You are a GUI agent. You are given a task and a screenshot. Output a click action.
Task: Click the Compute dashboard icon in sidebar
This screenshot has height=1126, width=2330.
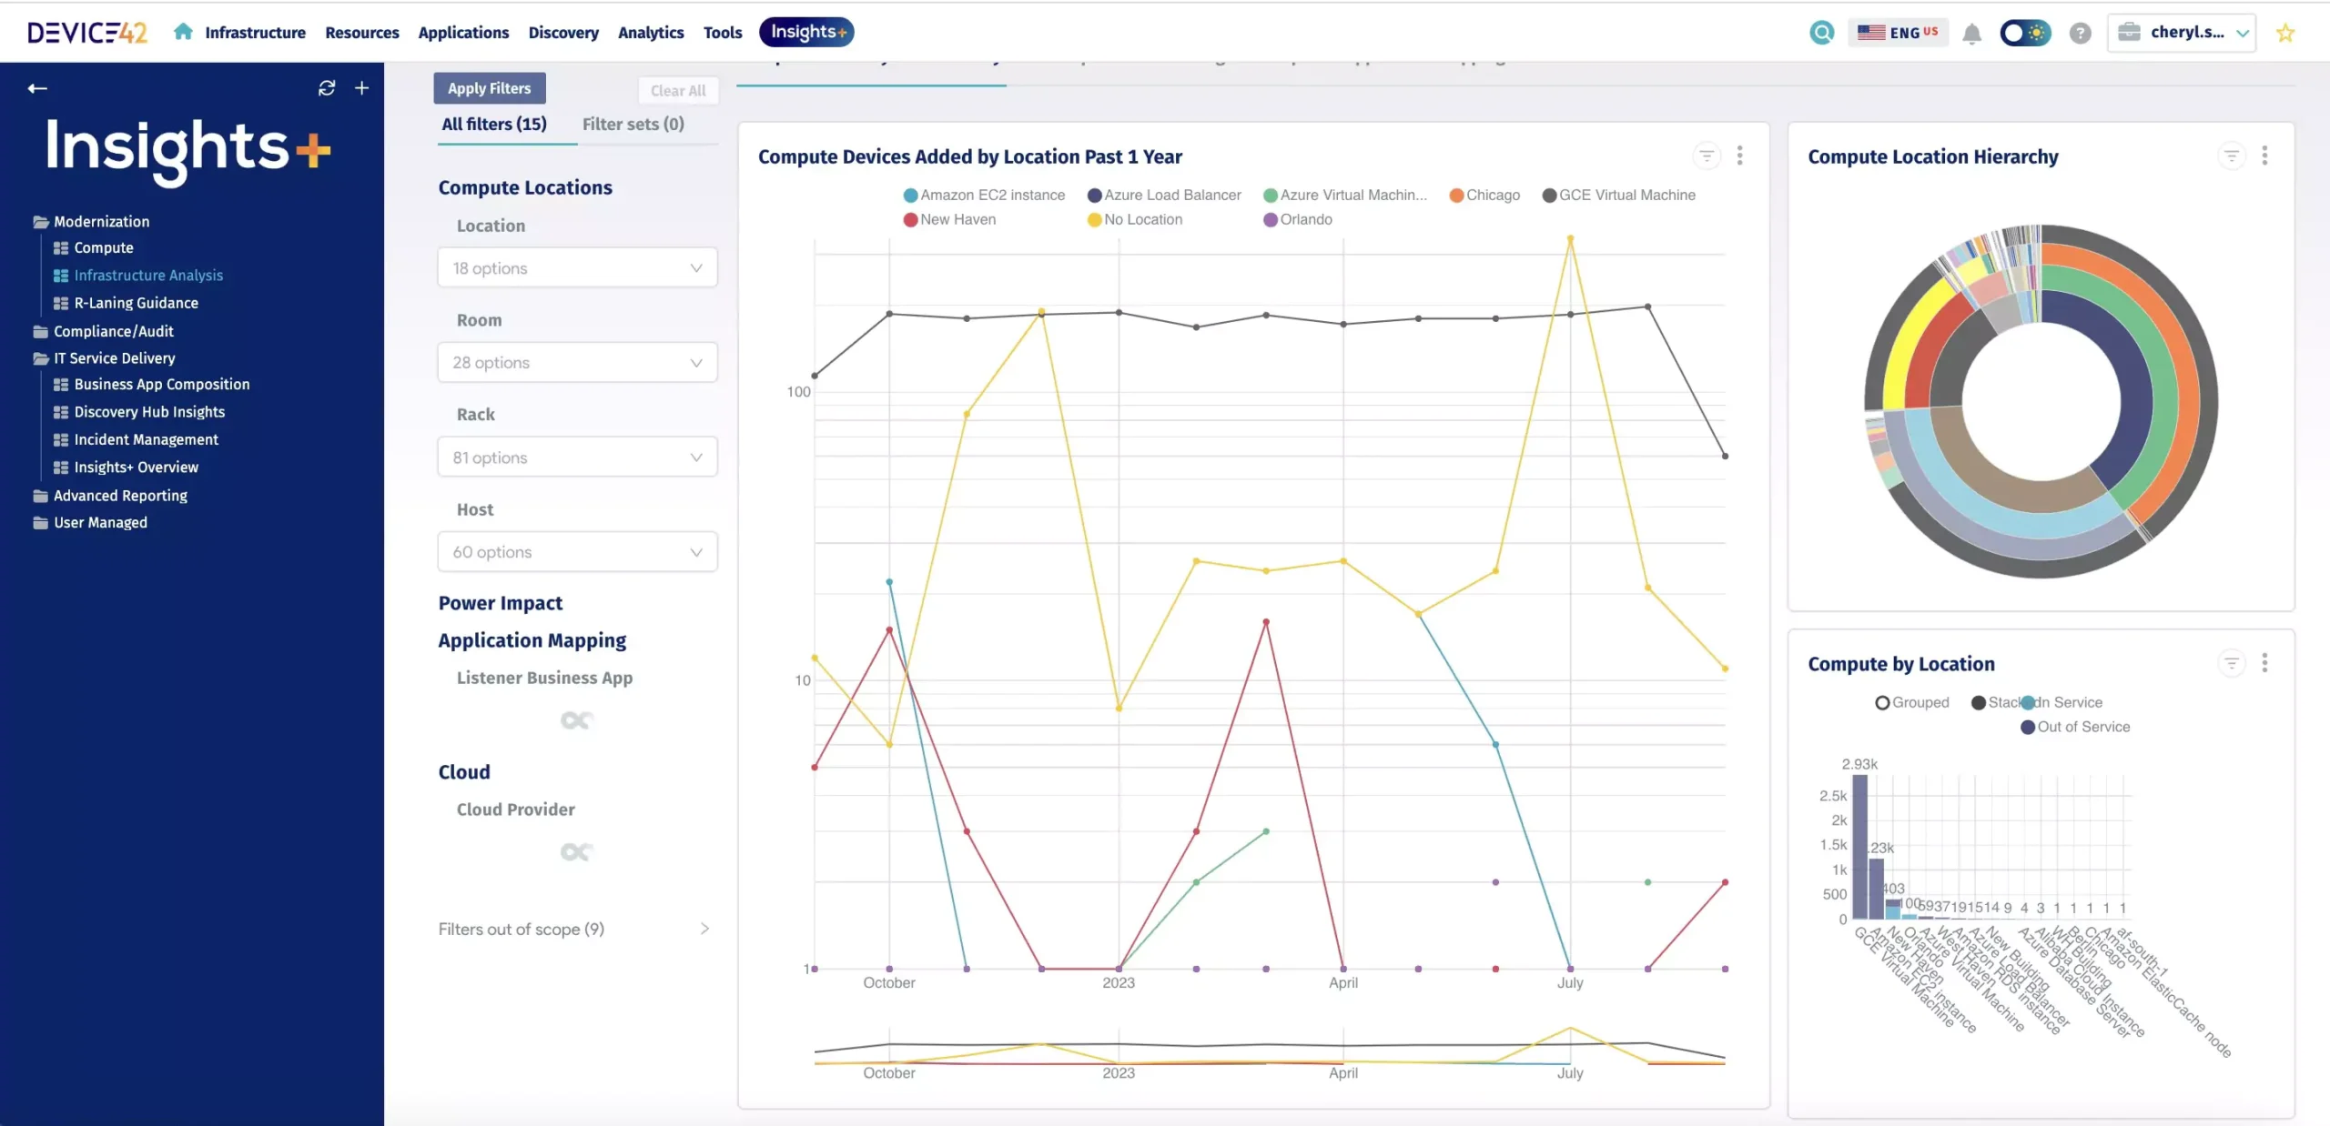click(61, 248)
